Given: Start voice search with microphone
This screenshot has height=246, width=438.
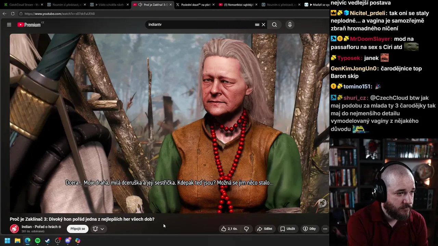Looking at the screenshot, I should tap(290, 25).
